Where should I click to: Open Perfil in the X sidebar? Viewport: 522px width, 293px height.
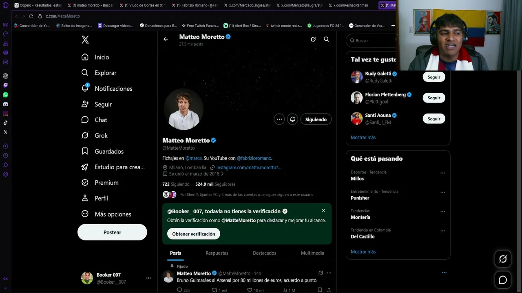point(94,198)
